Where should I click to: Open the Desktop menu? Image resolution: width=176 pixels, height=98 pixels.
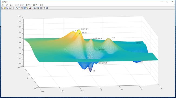(x=29, y=5)
